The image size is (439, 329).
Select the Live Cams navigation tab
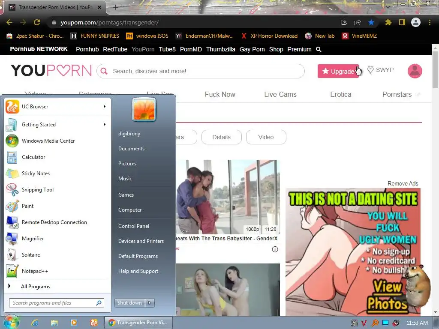click(280, 95)
